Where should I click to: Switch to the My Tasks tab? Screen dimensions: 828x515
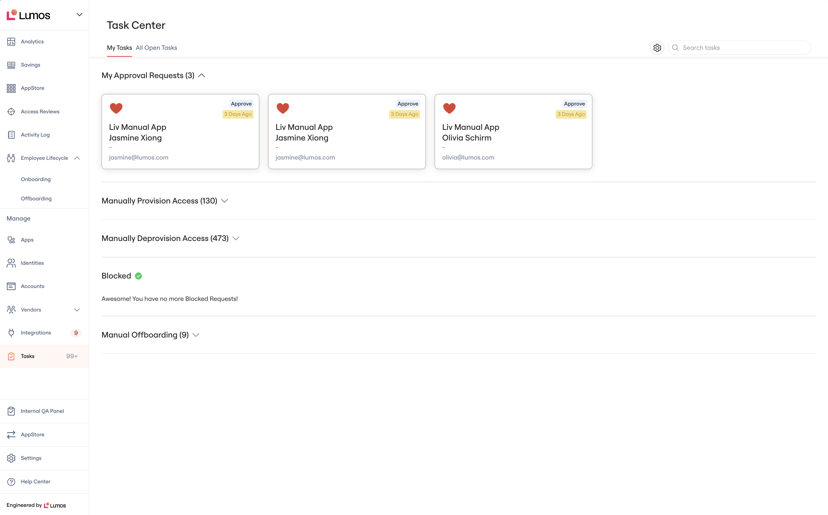click(x=120, y=48)
